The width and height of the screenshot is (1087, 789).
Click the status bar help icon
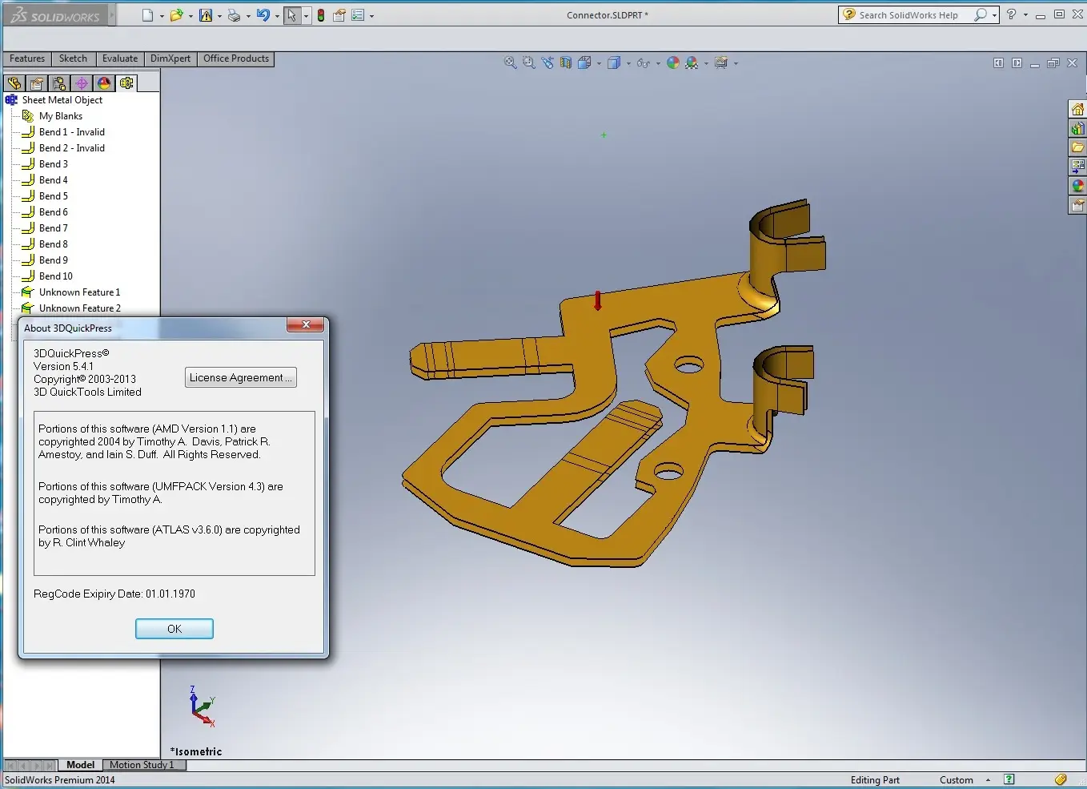(1009, 779)
